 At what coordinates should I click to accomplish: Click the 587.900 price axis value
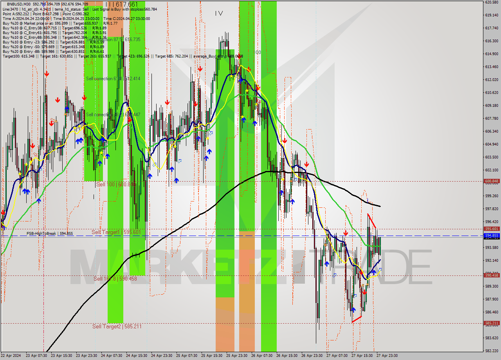492,299
